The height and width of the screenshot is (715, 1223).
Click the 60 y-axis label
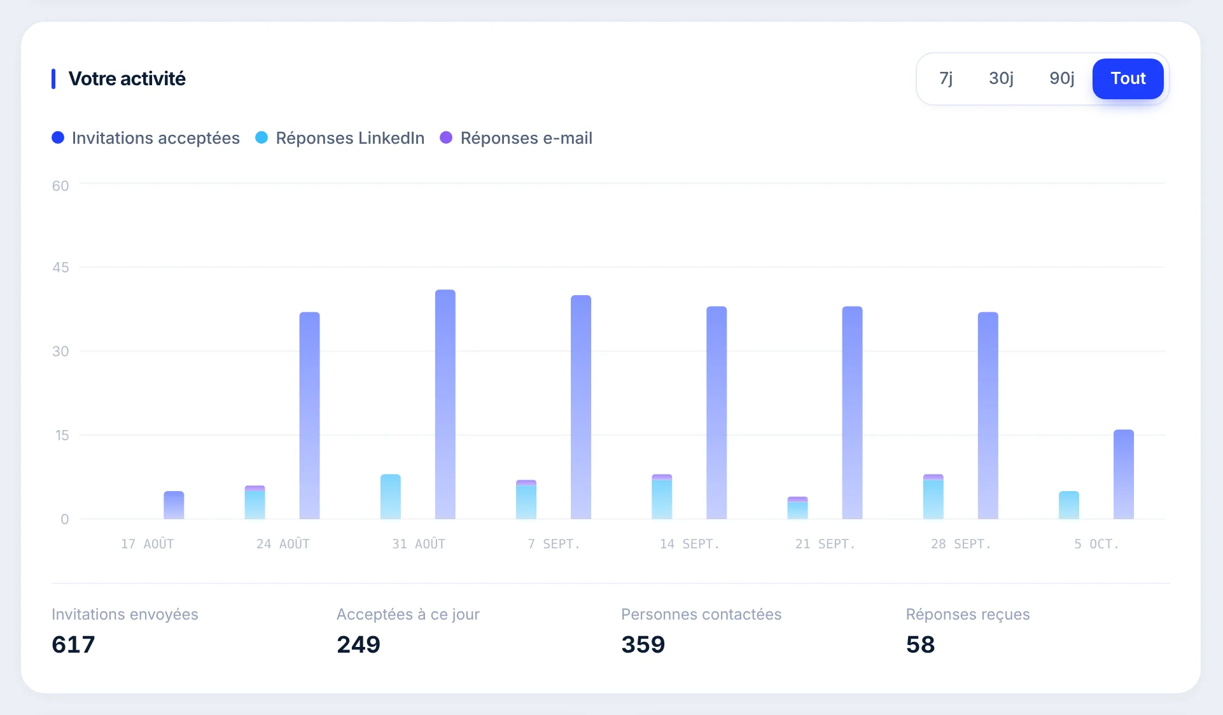[60, 186]
